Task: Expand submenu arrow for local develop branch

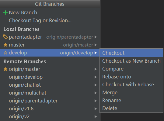Action: (96, 53)
